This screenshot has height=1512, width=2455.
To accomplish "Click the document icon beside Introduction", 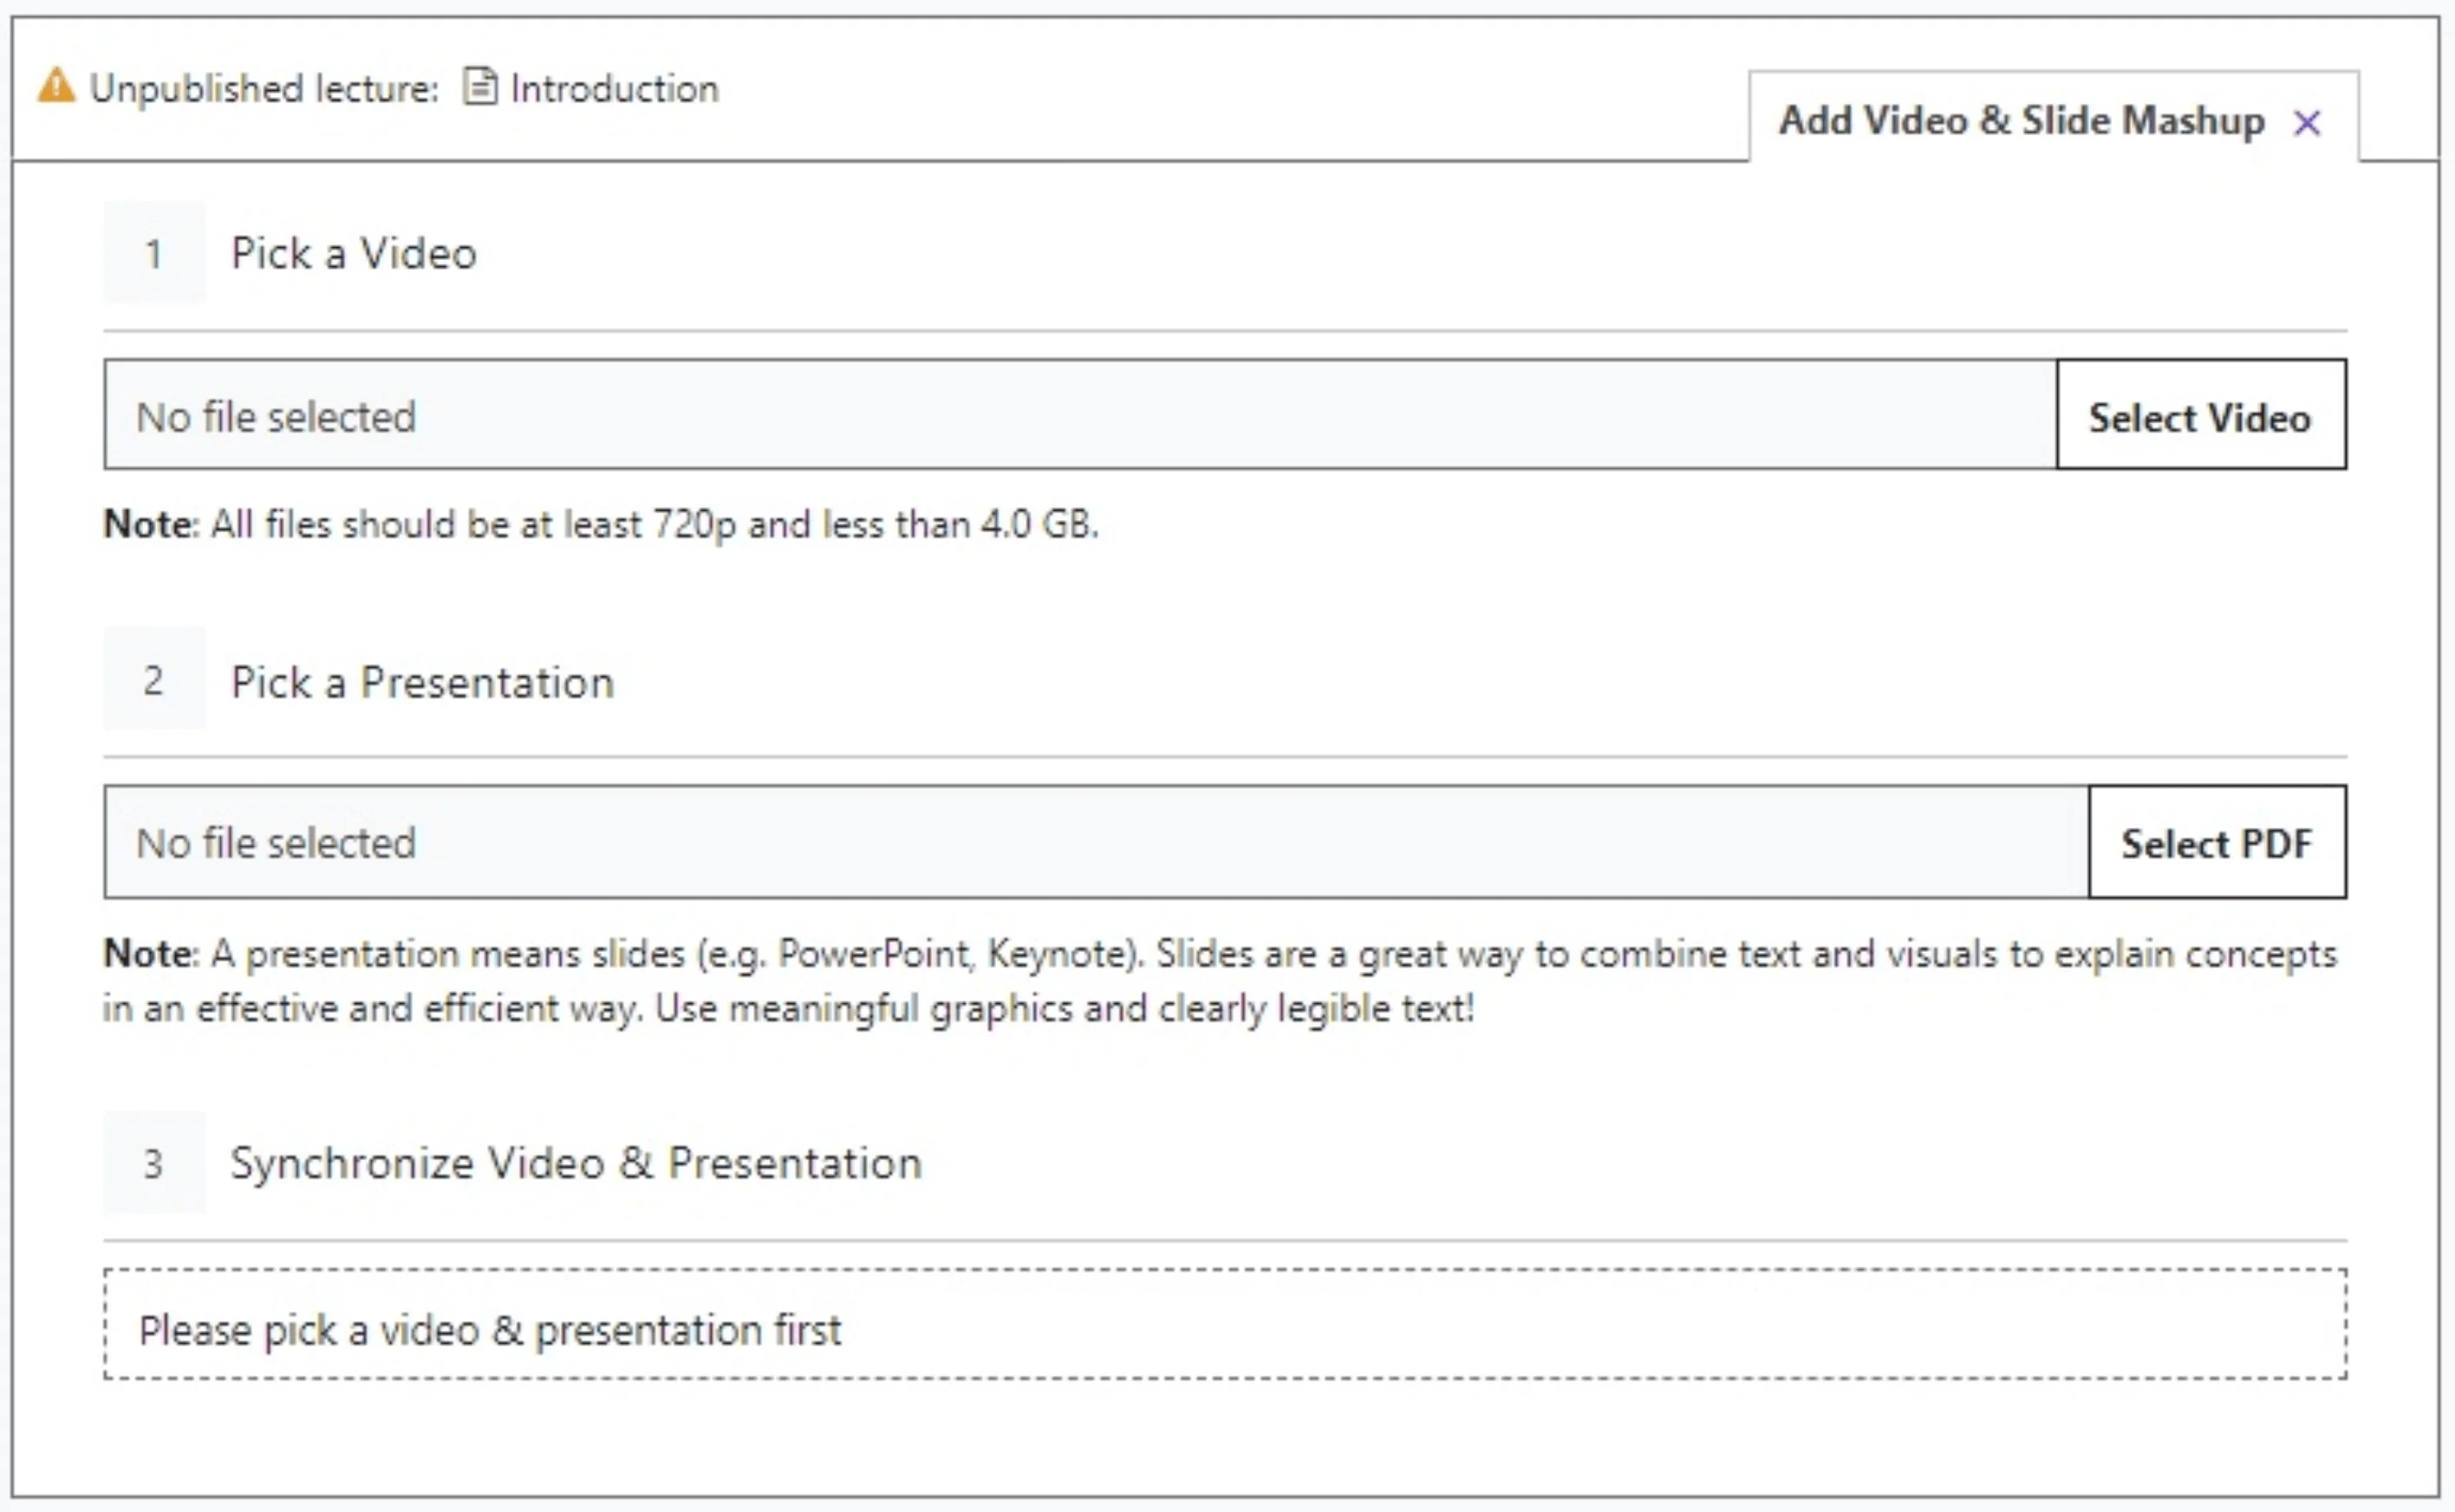I will (x=479, y=87).
